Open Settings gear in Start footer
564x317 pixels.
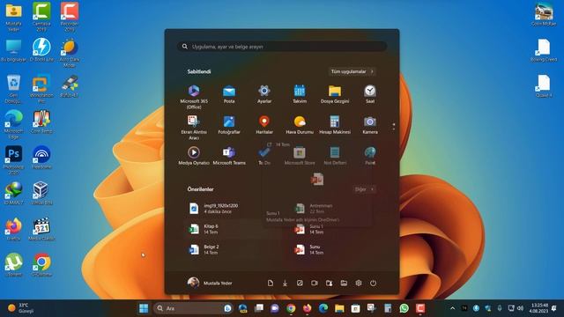click(359, 284)
